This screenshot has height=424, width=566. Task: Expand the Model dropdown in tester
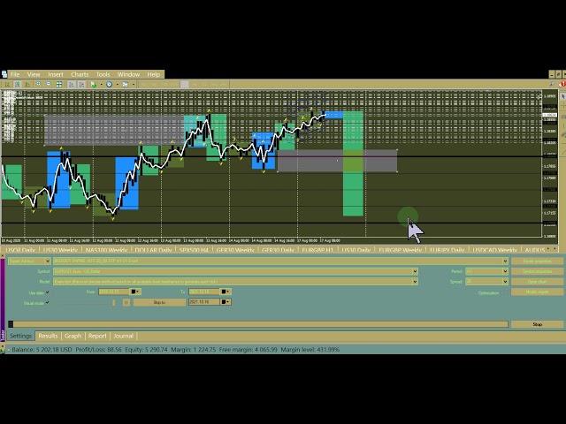(415, 282)
